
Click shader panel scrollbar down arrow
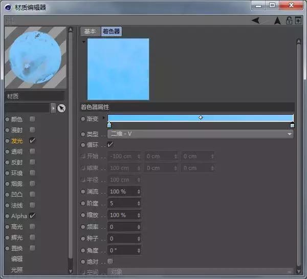tap(299, 271)
